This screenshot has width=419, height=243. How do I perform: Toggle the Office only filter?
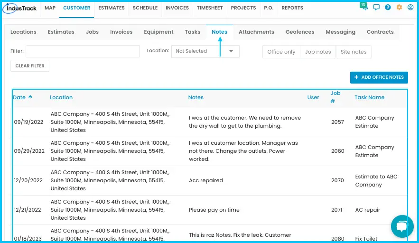[x=281, y=52]
